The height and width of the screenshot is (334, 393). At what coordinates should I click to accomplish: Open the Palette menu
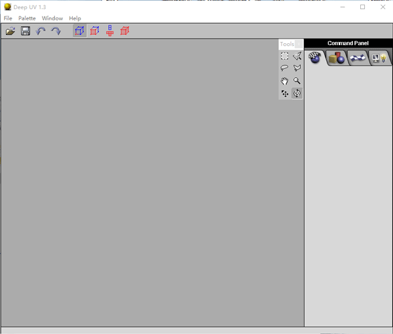[27, 18]
